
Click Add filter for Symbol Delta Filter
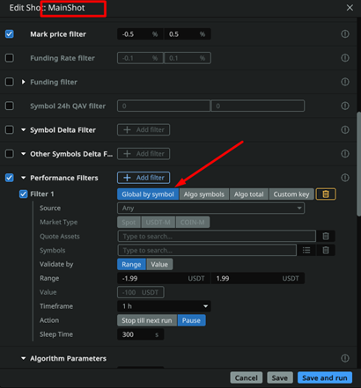pos(144,129)
